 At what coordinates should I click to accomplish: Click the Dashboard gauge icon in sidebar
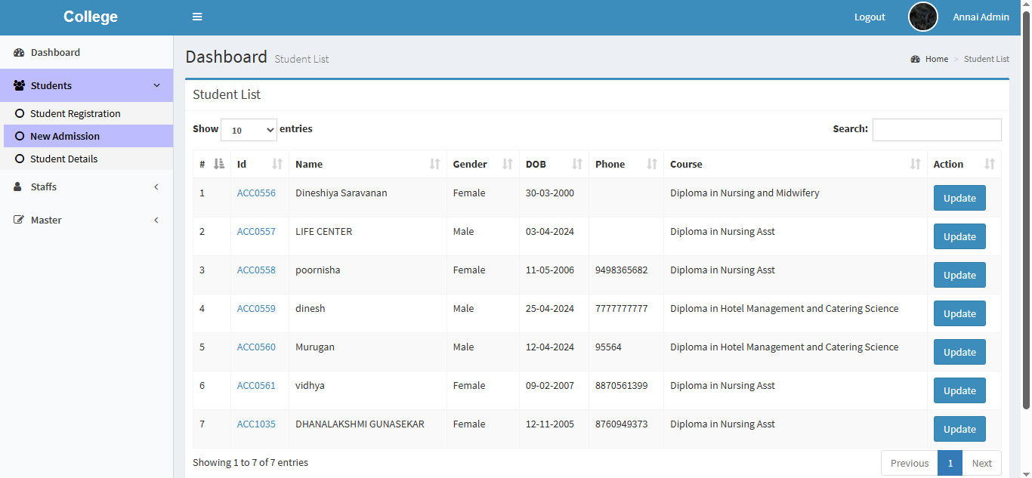19,53
